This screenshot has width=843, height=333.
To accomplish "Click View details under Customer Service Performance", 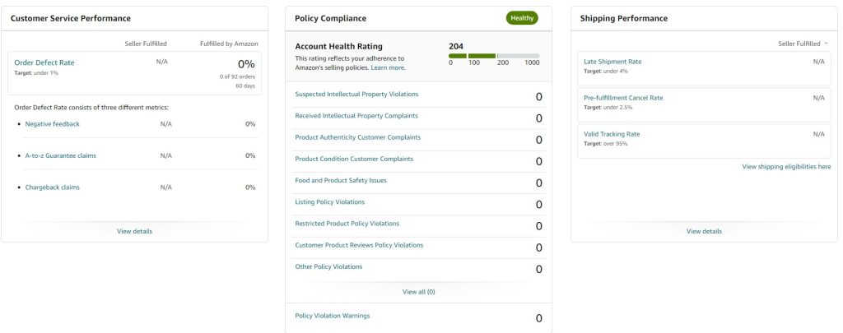I will pos(134,232).
